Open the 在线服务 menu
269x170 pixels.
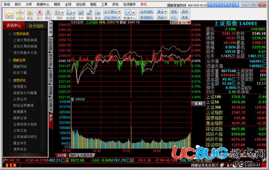[129, 4]
